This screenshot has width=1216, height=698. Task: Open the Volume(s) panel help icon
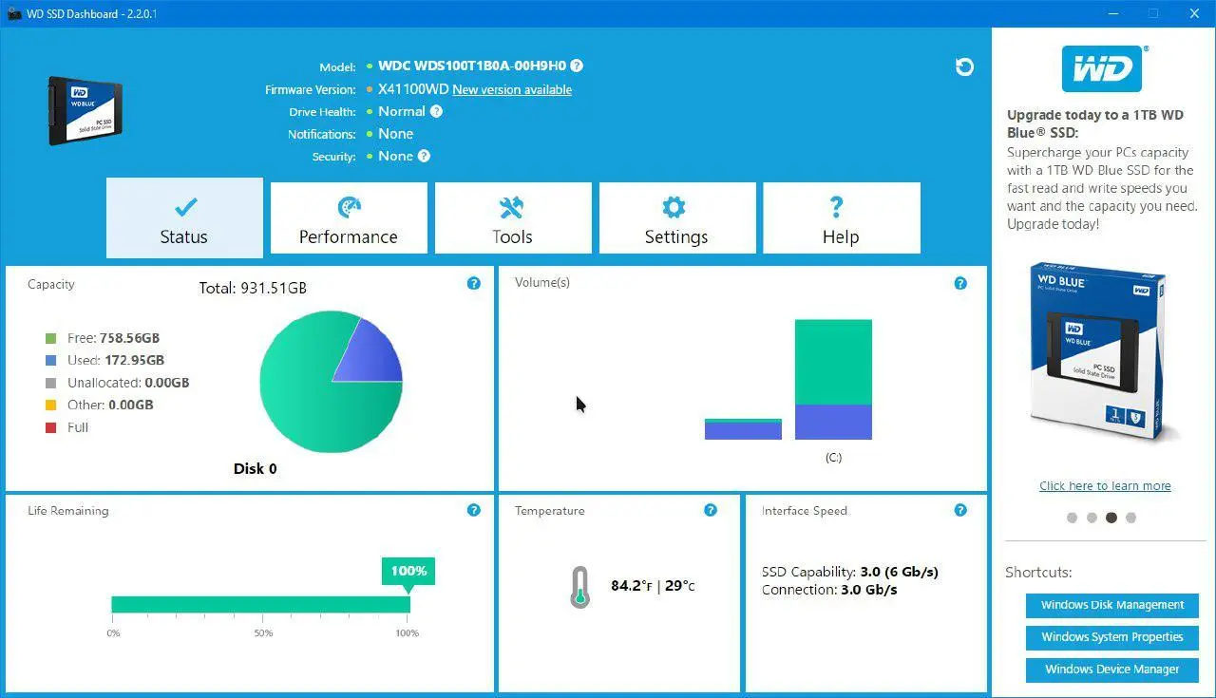(x=960, y=283)
